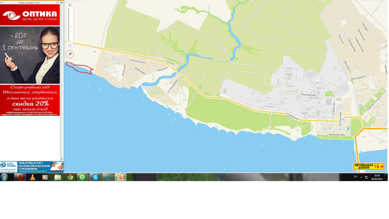Viewport: 389px width, 219px height.
Task: Launch Opera from the taskbar
Action: (19, 177)
